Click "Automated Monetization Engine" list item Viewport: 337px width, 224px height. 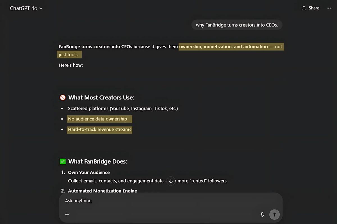click(x=103, y=191)
